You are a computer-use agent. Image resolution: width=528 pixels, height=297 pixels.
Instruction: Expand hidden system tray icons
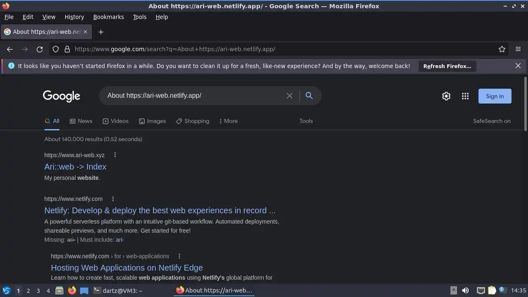pos(453,290)
